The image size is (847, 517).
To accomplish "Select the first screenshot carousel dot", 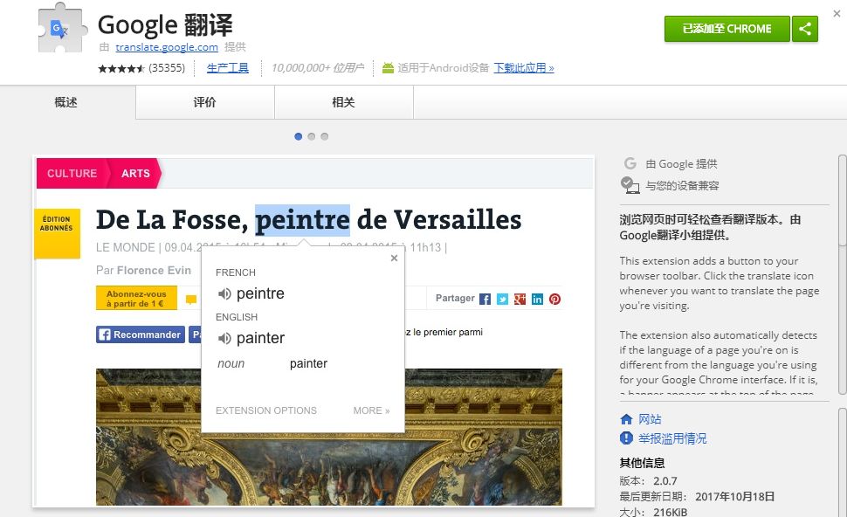I will point(298,137).
